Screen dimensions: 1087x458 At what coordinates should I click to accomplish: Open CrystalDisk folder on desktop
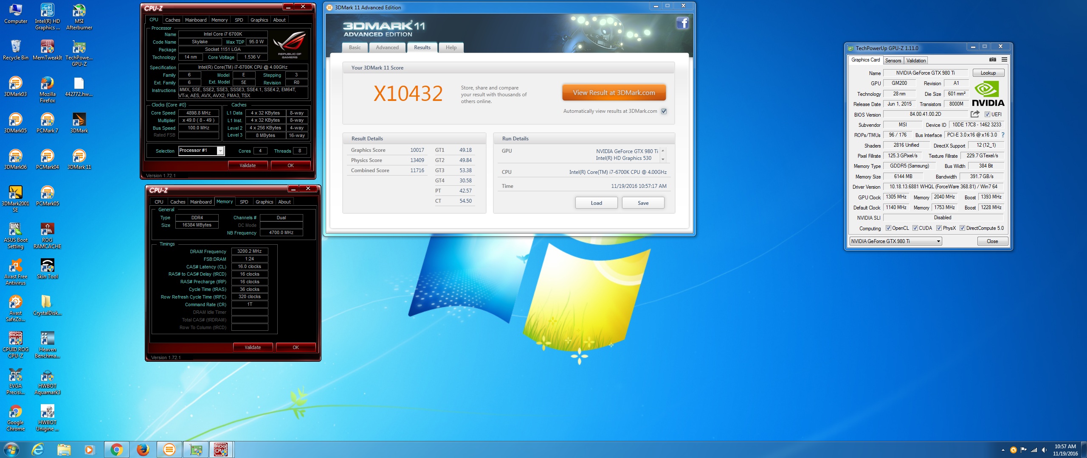coord(47,305)
